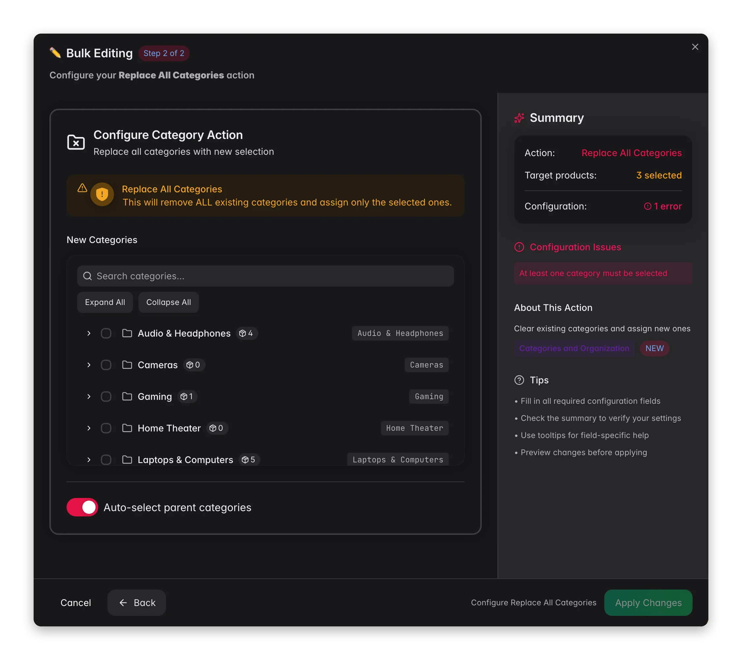The image size is (742, 660).
Task: Click the Search categories input field
Action: coord(265,276)
